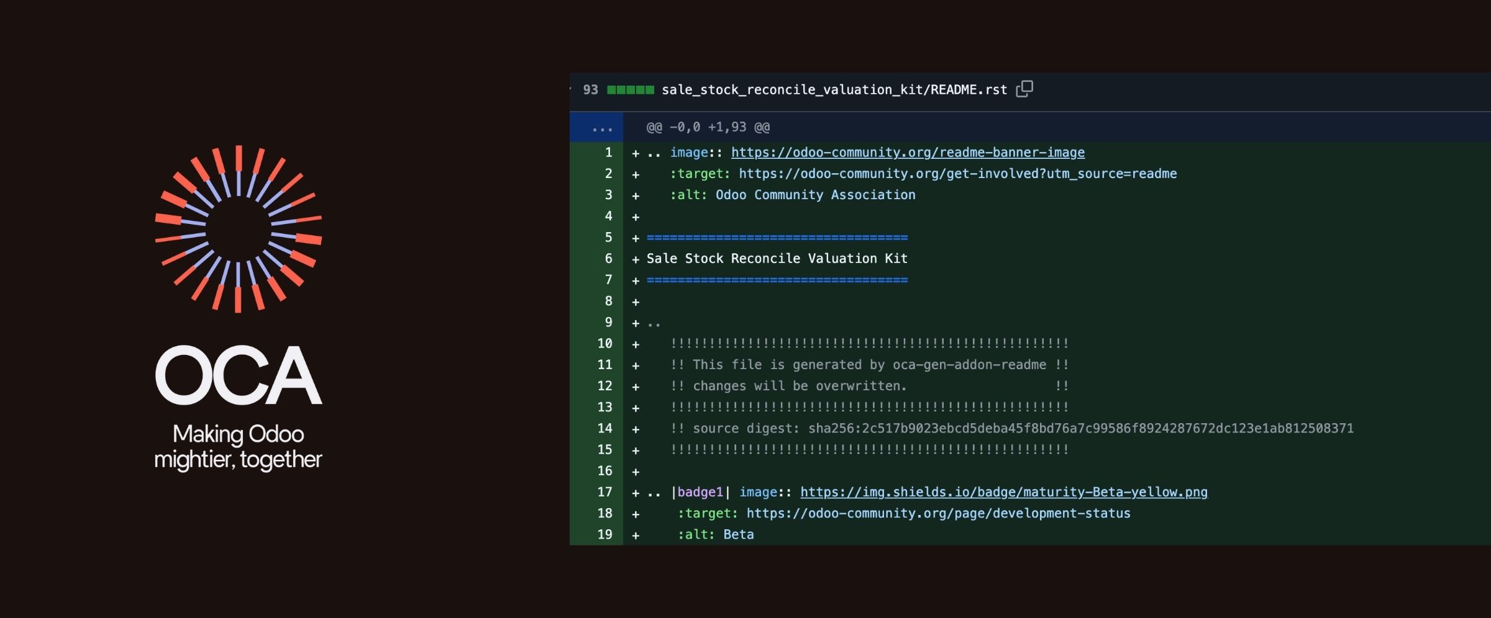Select line number 17

click(604, 492)
